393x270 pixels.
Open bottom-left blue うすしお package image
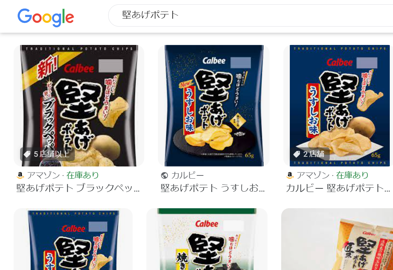73,239
